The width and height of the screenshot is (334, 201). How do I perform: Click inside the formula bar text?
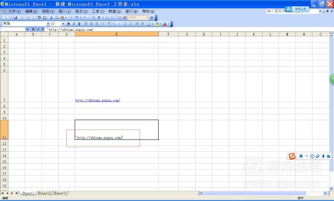pyautogui.click(x=71, y=30)
